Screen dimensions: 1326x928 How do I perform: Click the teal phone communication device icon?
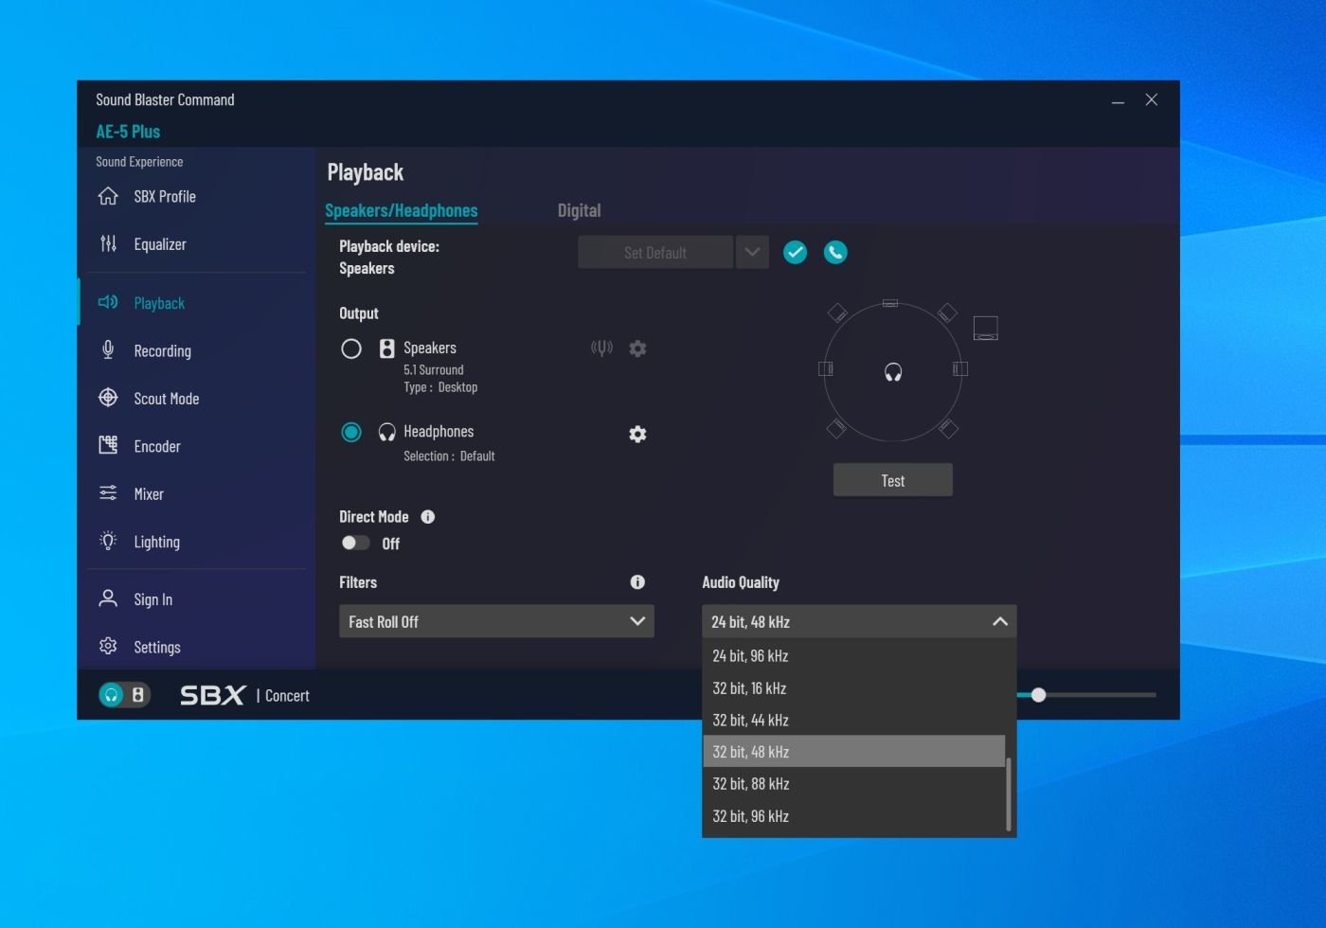835,252
